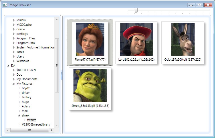Click horizontal scrollbar right arrow
215x138 pixels.
52,130
